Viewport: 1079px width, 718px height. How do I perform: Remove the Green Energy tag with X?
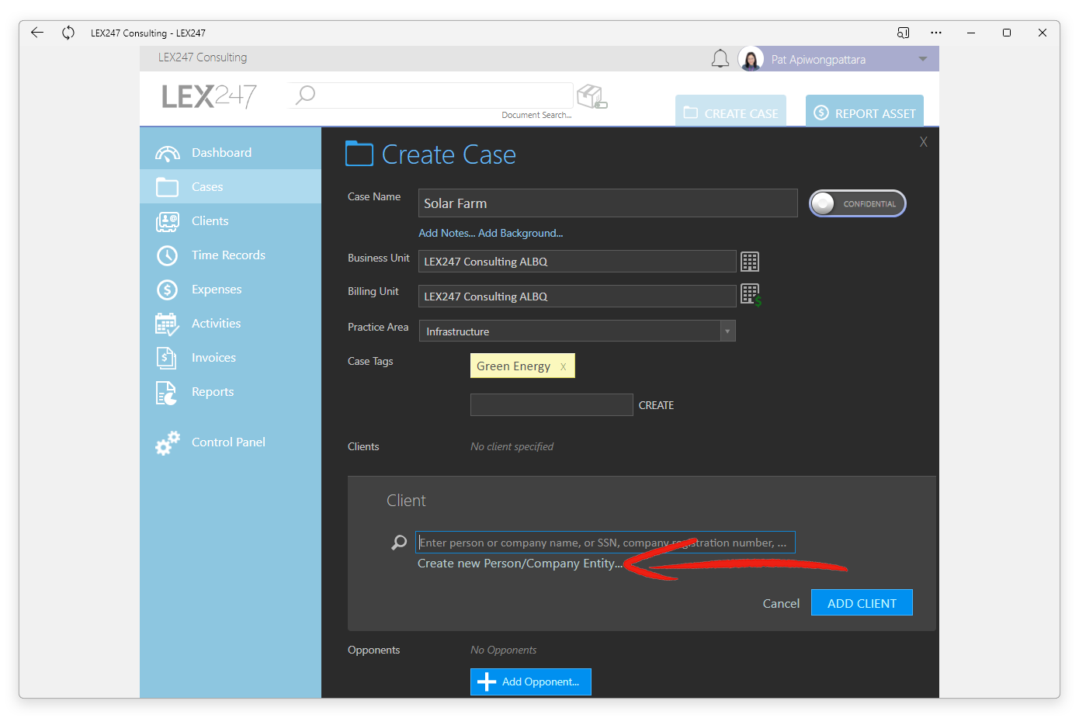click(x=564, y=366)
